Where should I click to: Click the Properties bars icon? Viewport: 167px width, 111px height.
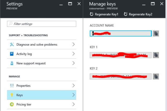click(12, 86)
